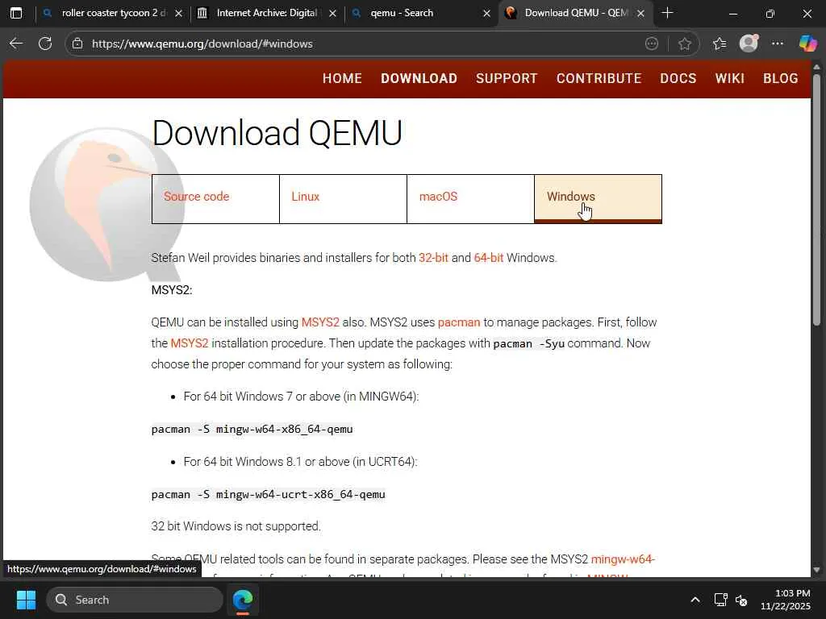This screenshot has height=619, width=826.
Task: Switch to the qemu - Search tab
Action: click(x=421, y=13)
